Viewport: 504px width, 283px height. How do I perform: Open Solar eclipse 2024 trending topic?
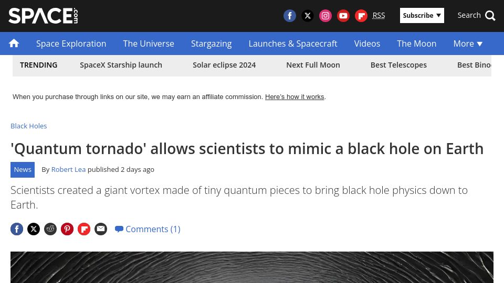click(224, 65)
